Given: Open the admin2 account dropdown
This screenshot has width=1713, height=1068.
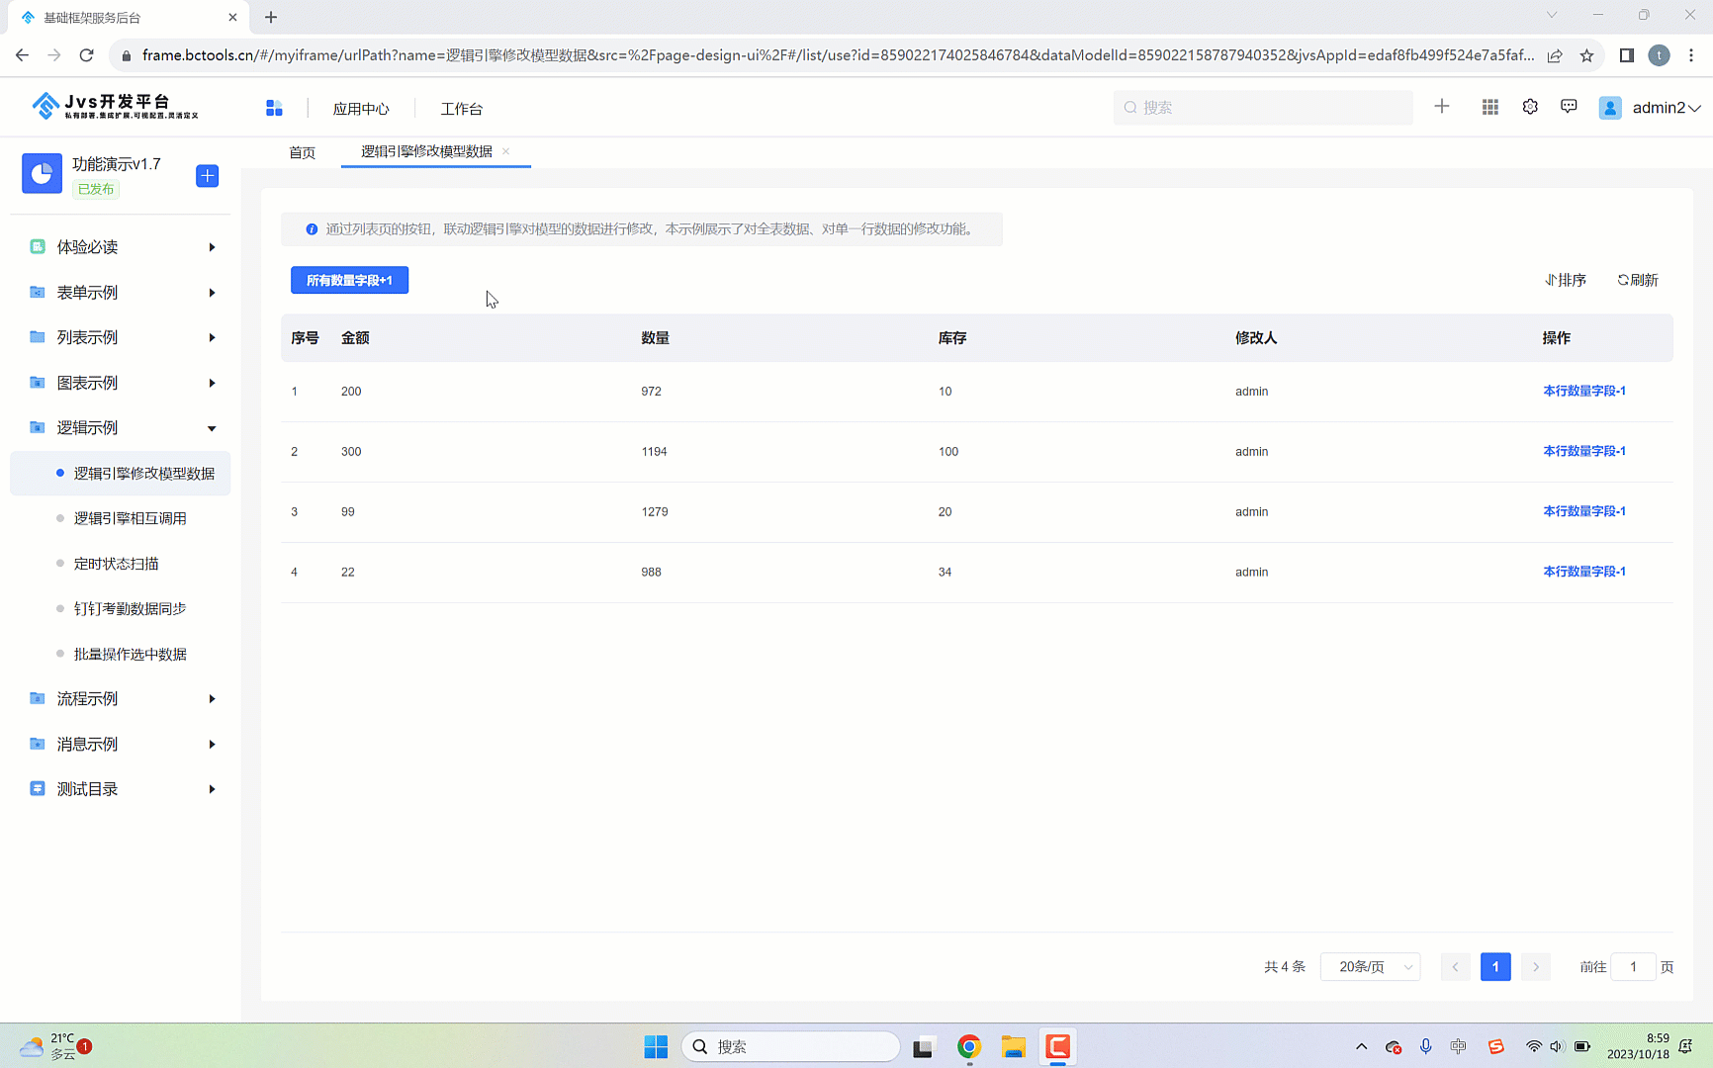Looking at the screenshot, I should tap(1667, 108).
